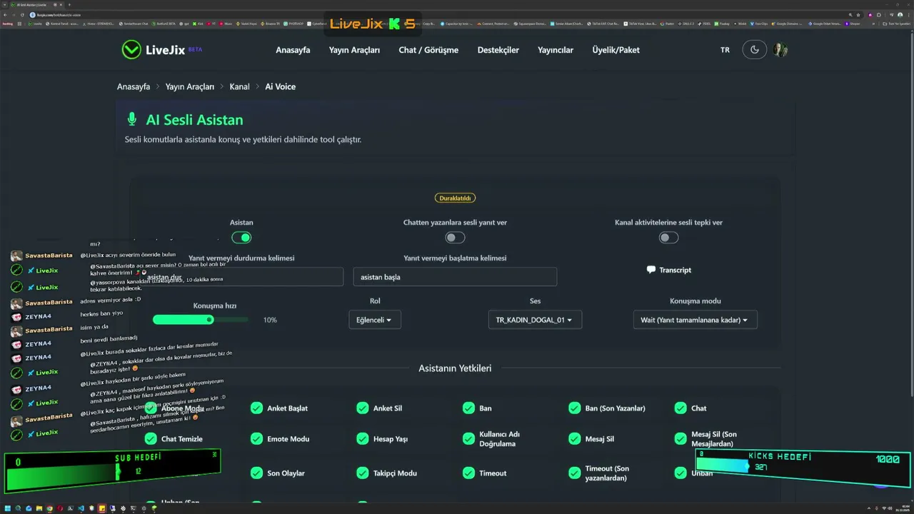
Task: Open Yayıncılar navigation item
Action: point(556,50)
